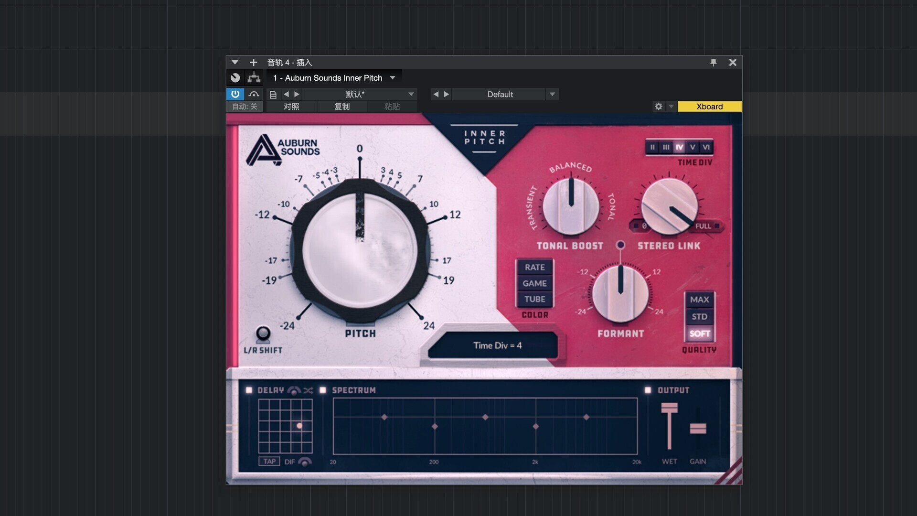
Task: Select the GAME color mode
Action: coord(534,283)
